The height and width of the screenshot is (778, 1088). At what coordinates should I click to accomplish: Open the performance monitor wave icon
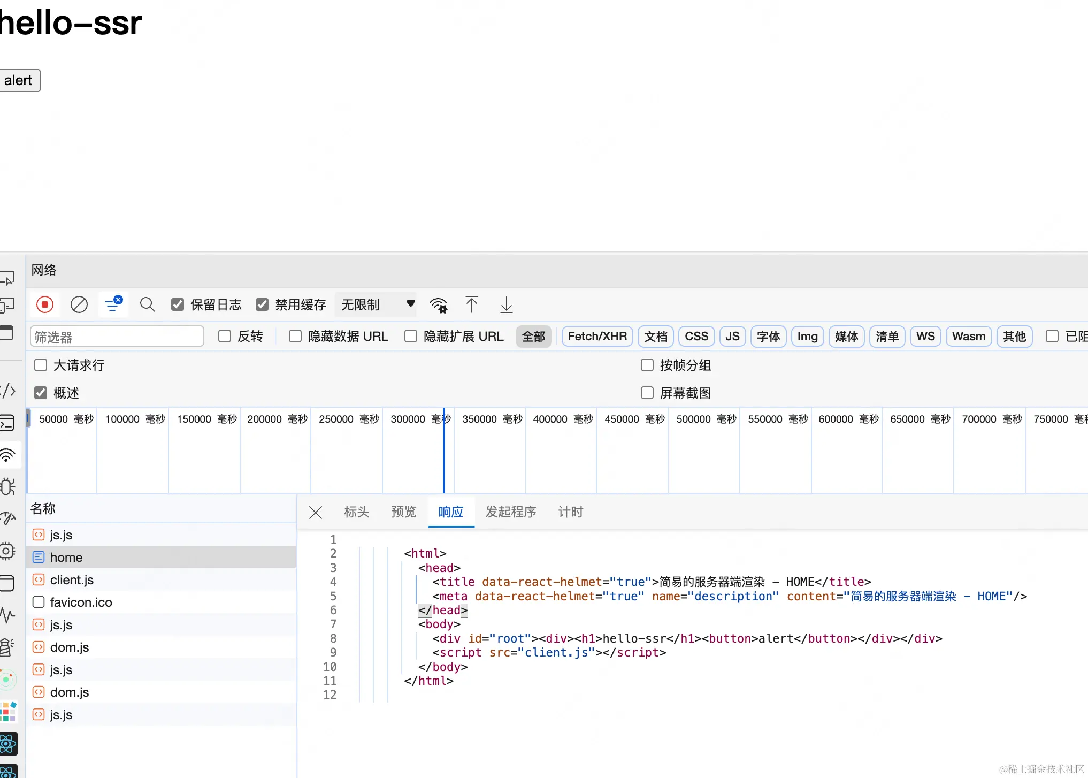pos(7,615)
